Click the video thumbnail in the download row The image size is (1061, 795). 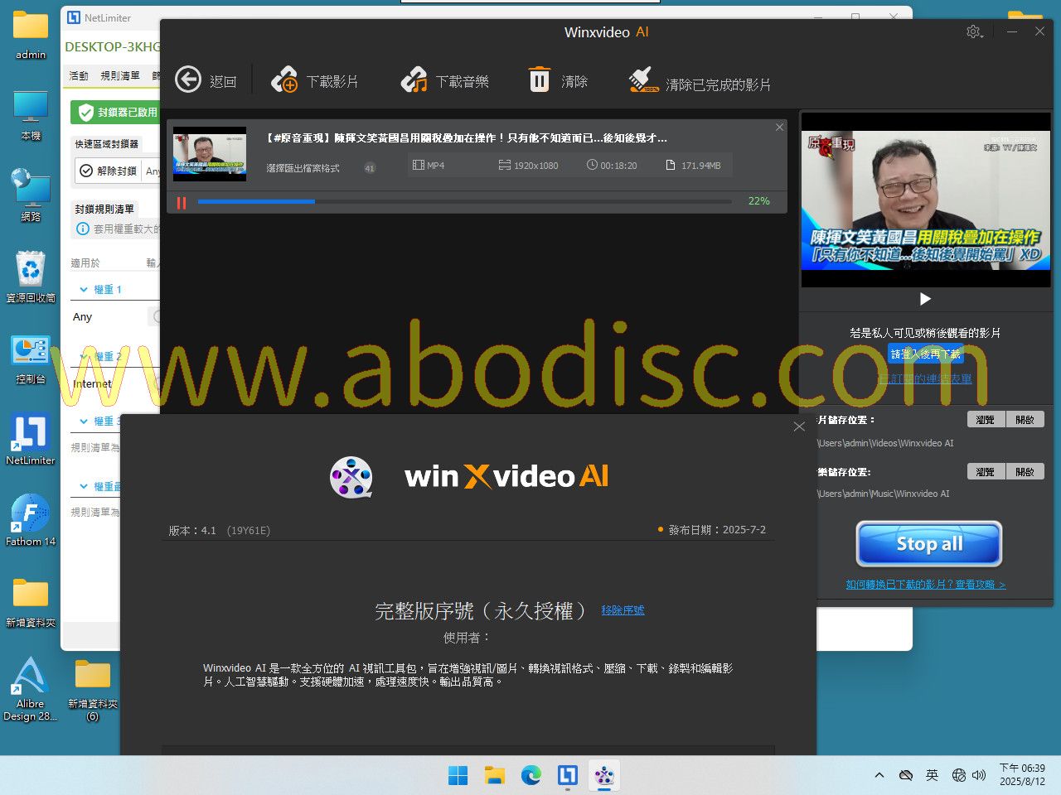click(210, 154)
